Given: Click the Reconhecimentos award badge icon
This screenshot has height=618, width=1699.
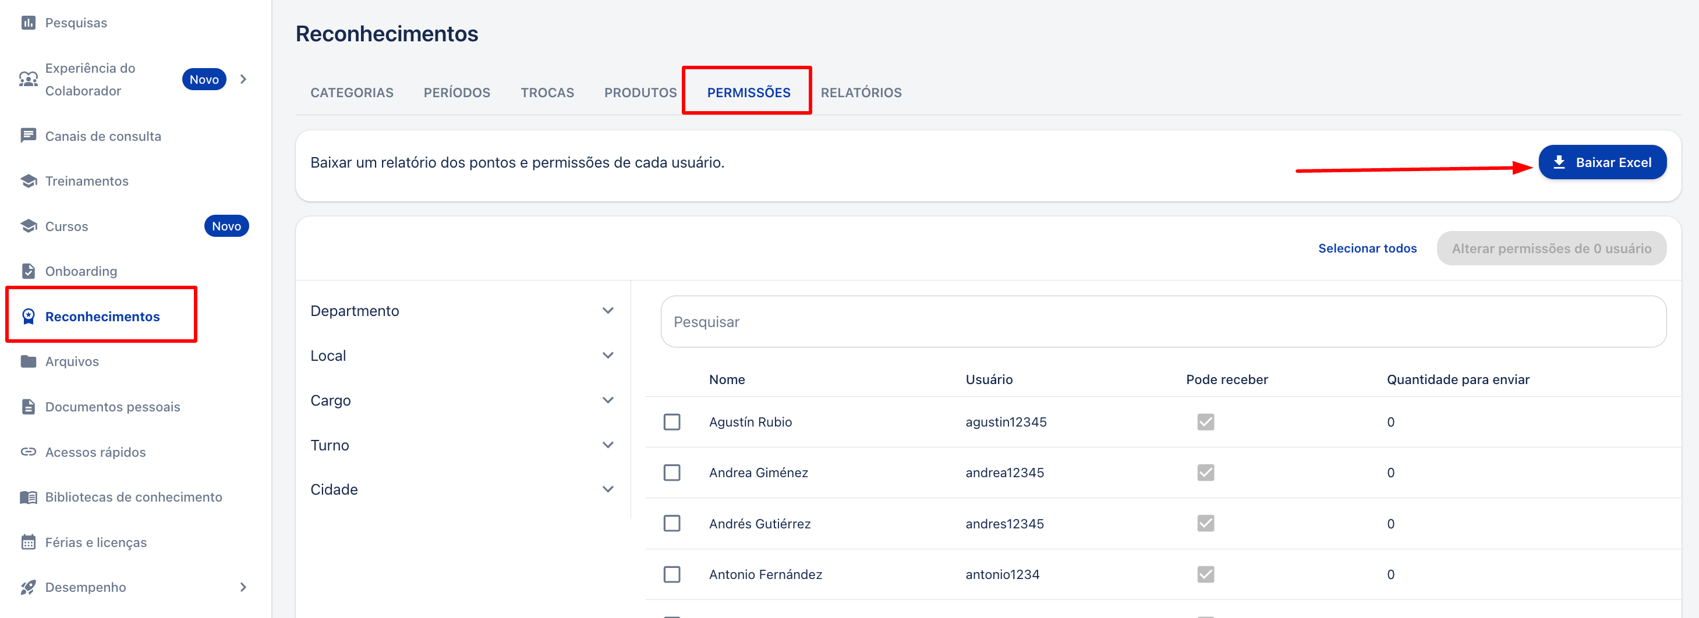Looking at the screenshot, I should [29, 316].
